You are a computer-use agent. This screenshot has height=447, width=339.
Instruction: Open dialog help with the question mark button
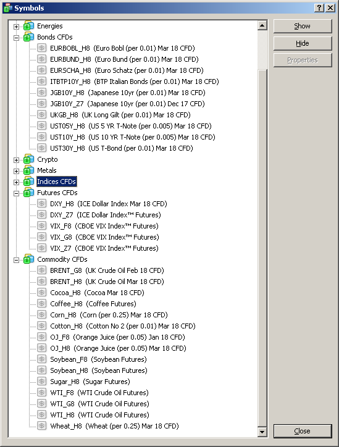point(319,7)
